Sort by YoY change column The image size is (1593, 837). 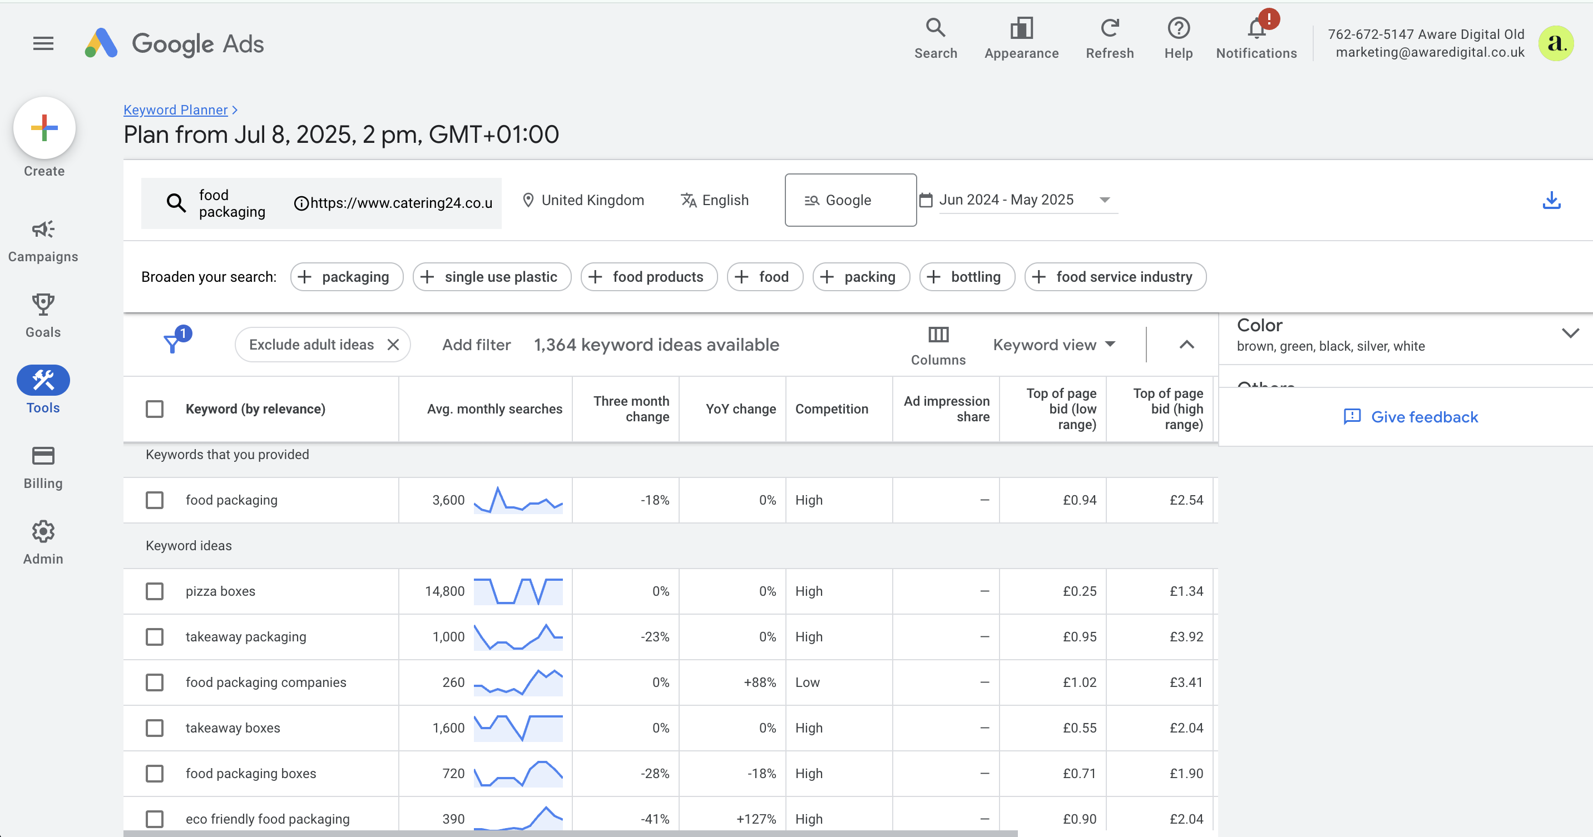tap(740, 409)
